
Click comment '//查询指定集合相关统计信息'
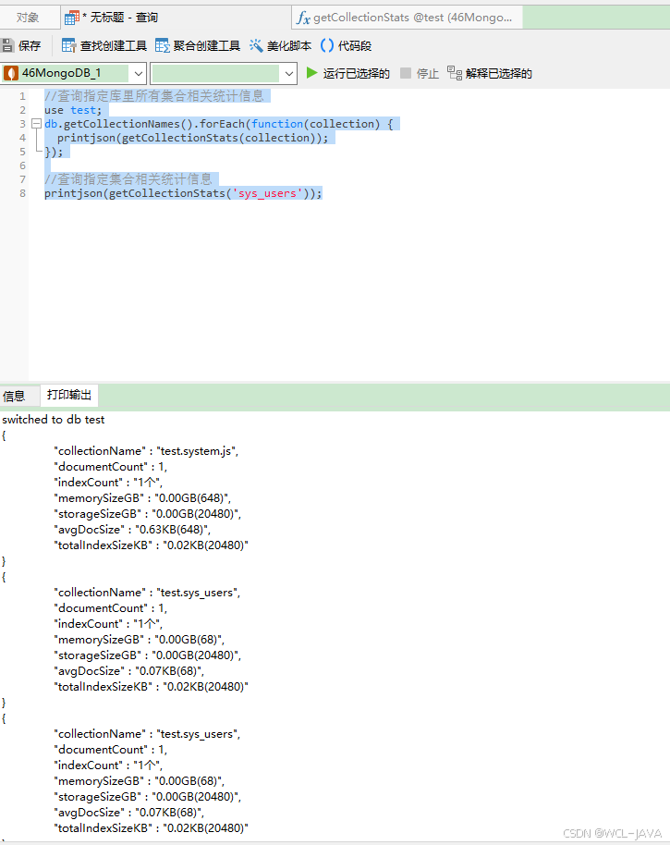click(128, 179)
